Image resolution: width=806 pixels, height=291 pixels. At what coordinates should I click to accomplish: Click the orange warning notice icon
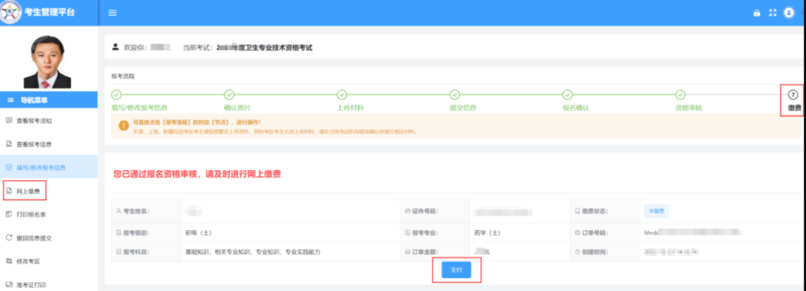pyautogui.click(x=123, y=125)
